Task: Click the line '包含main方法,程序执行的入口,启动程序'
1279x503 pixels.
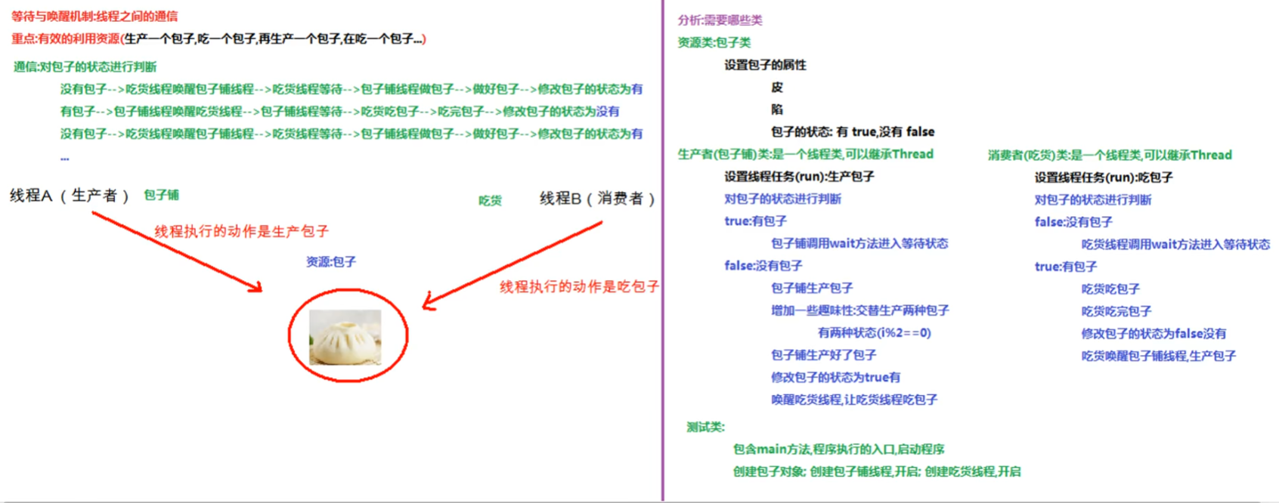Action: [x=839, y=449]
